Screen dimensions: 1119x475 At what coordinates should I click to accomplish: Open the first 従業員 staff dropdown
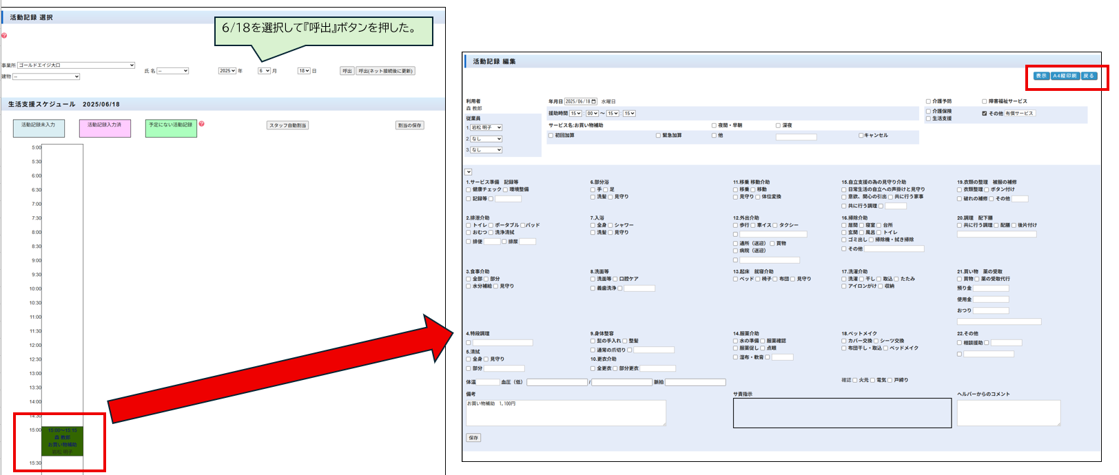tap(486, 127)
